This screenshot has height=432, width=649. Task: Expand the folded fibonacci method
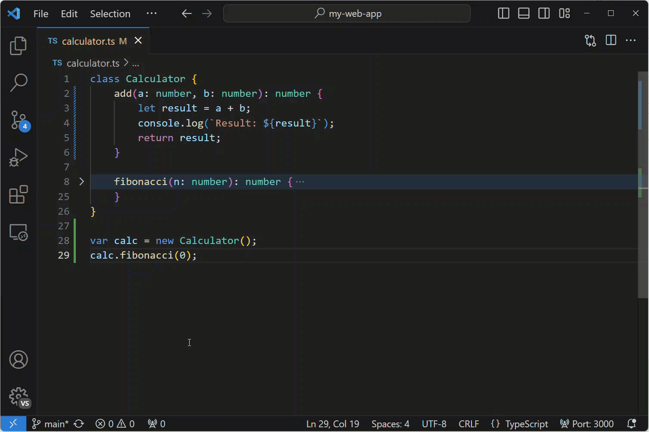(81, 182)
